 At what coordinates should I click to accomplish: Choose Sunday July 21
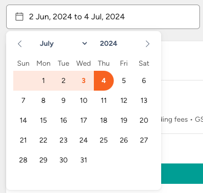tap(23, 140)
